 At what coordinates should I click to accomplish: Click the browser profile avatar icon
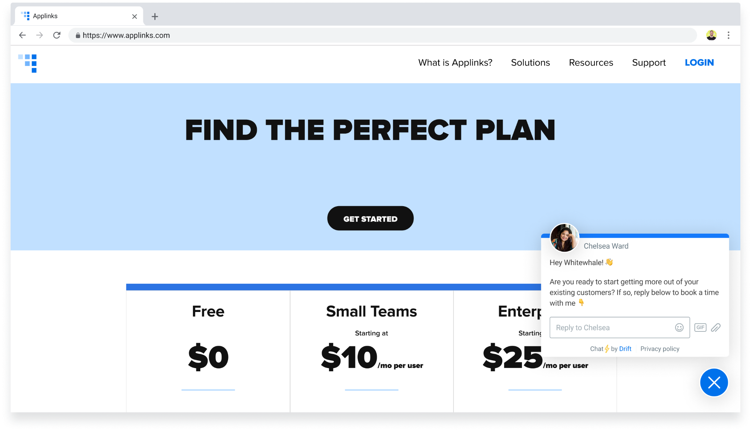pyautogui.click(x=711, y=35)
